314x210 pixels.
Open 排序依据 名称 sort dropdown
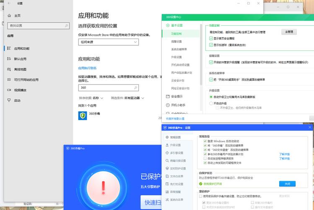[x=91, y=98]
